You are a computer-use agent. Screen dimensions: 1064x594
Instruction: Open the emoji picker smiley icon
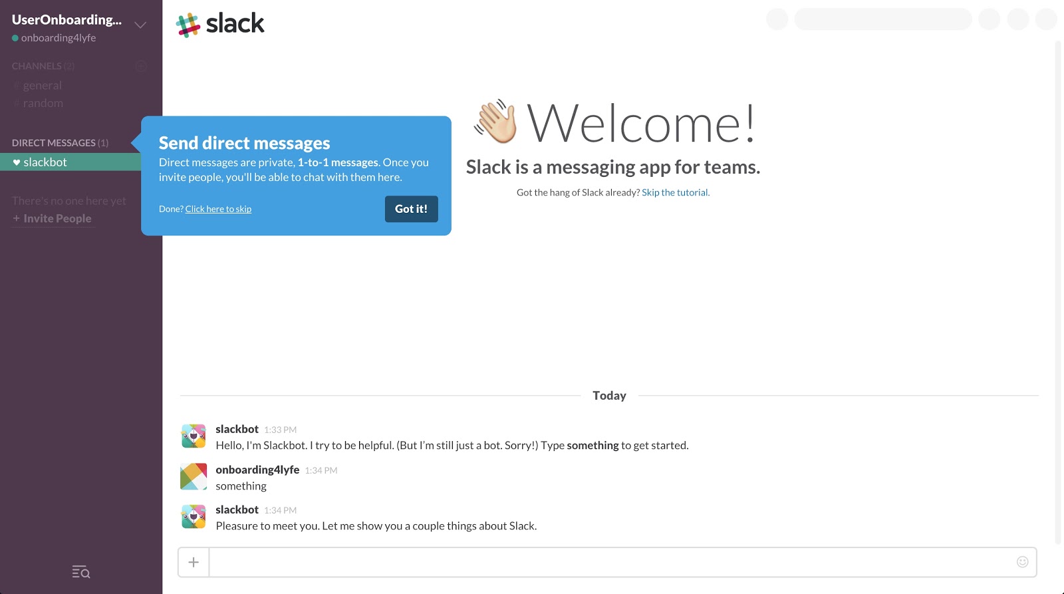(x=1022, y=562)
